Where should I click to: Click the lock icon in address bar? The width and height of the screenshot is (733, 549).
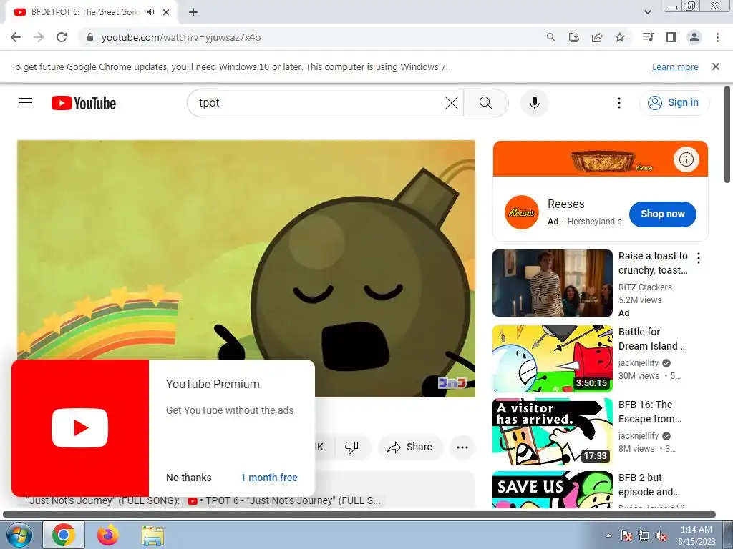[90, 37]
